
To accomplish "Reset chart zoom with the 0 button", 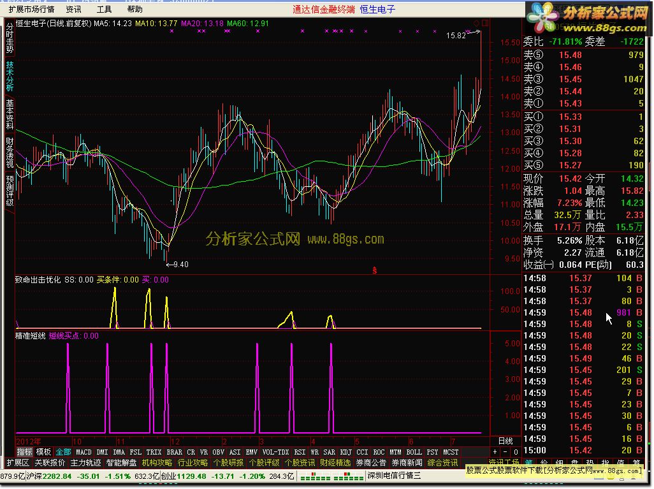I will pyautogui.click(x=516, y=452).
